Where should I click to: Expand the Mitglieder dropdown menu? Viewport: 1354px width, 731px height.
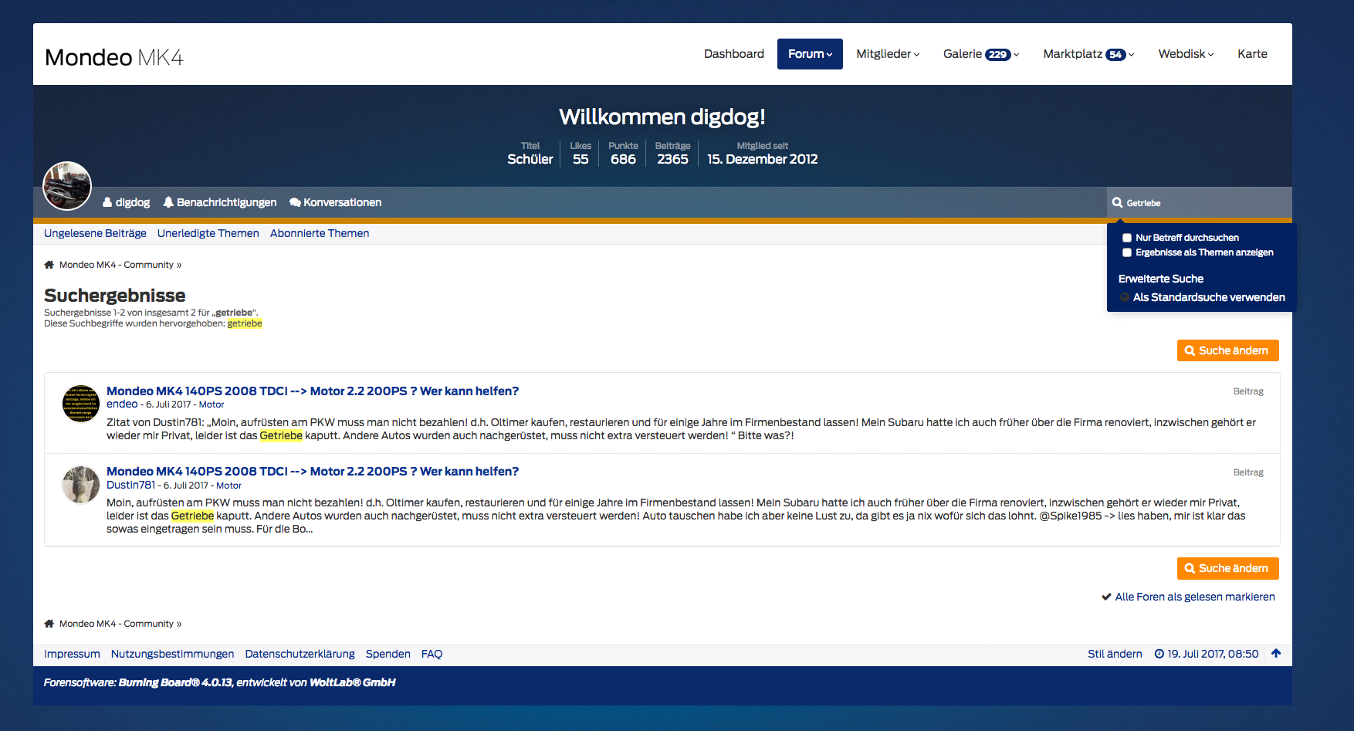(888, 54)
